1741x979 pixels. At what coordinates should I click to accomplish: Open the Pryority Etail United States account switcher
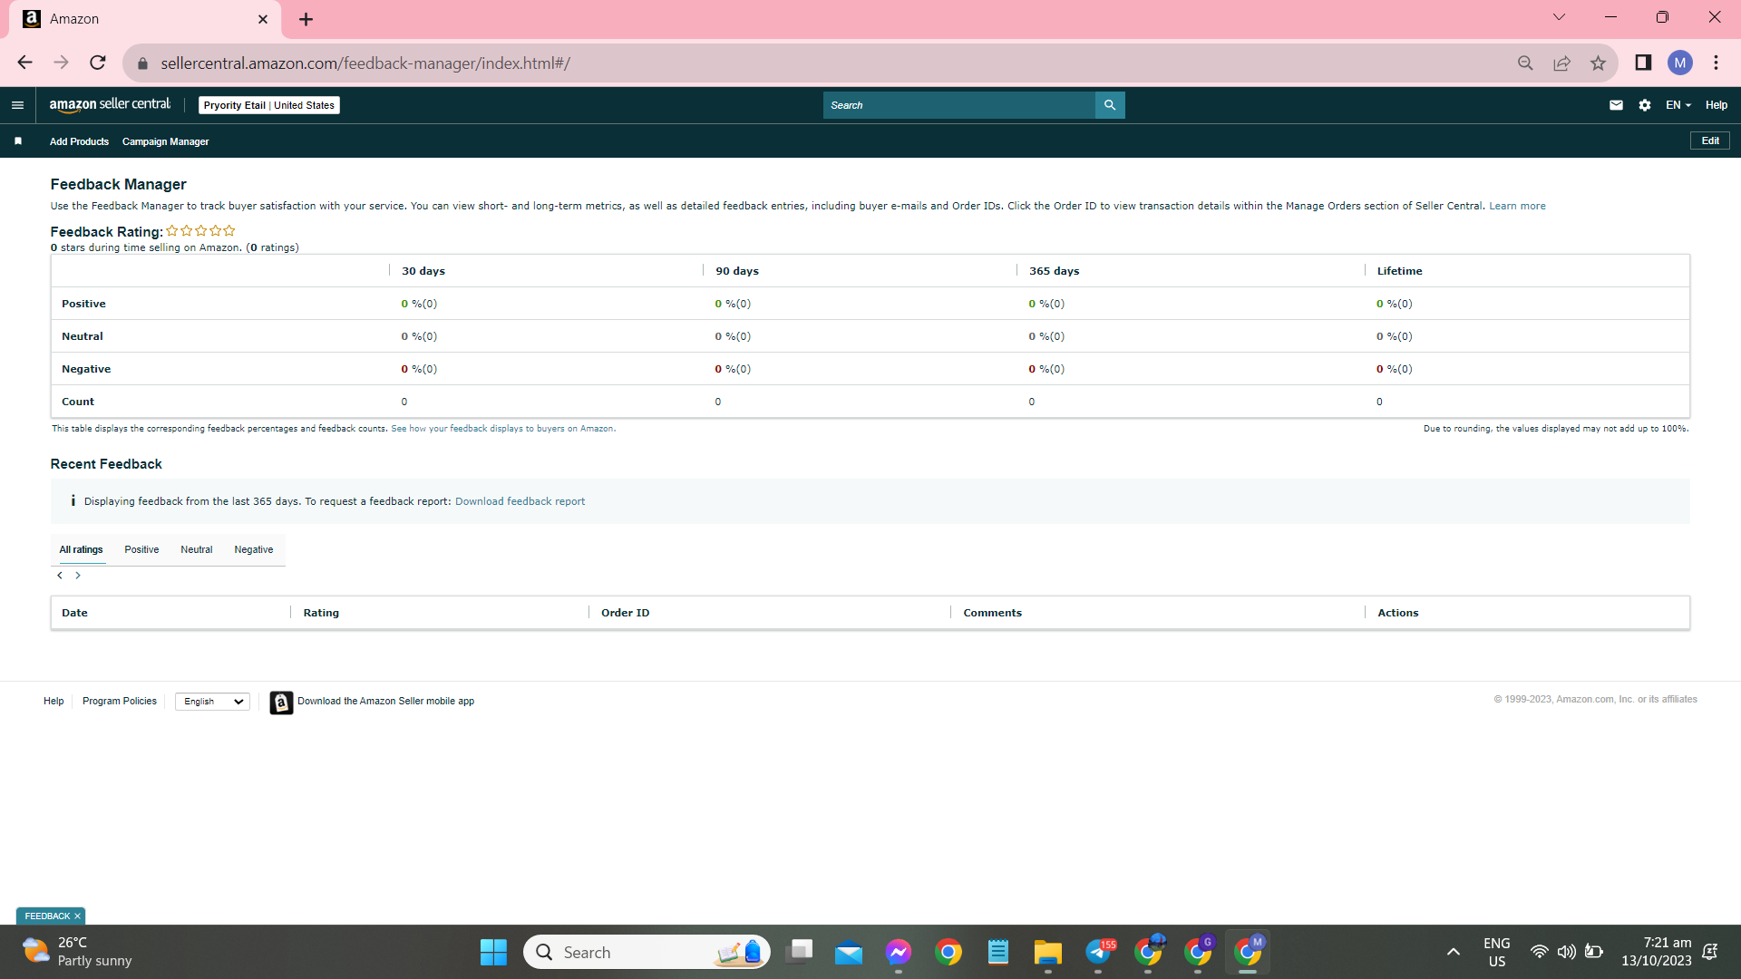269,105
